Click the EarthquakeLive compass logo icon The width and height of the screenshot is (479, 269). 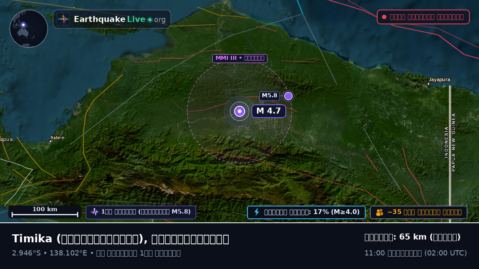pos(63,19)
